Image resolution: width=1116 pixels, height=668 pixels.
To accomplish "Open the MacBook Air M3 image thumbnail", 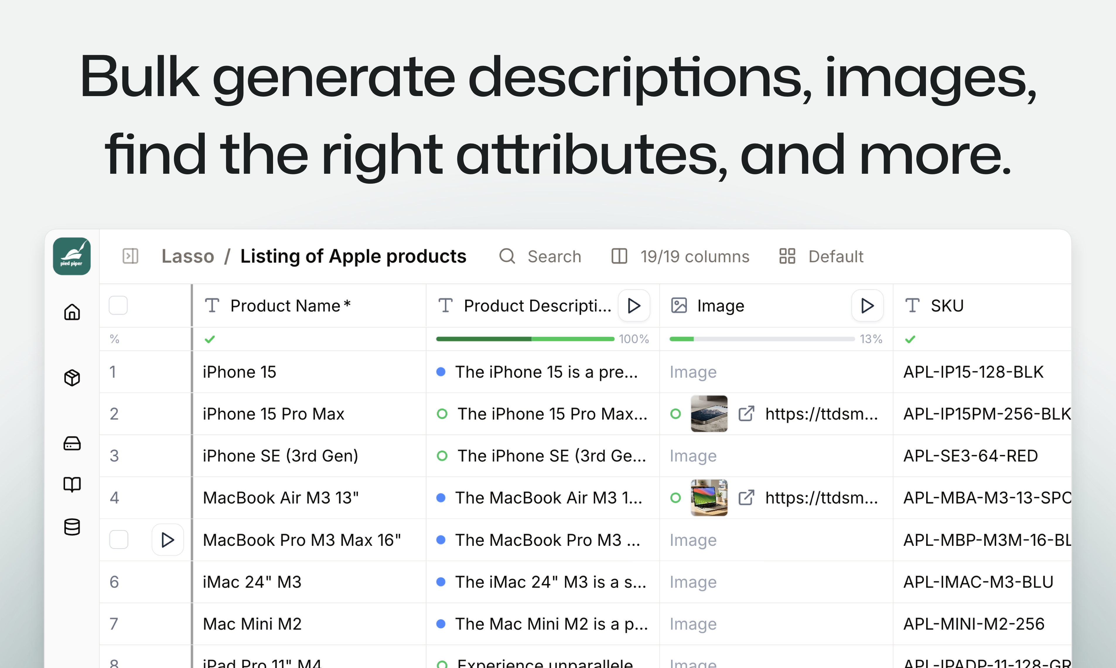I will coord(709,497).
